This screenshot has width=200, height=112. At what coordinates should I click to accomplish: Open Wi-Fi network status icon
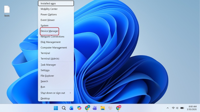pos(173,108)
